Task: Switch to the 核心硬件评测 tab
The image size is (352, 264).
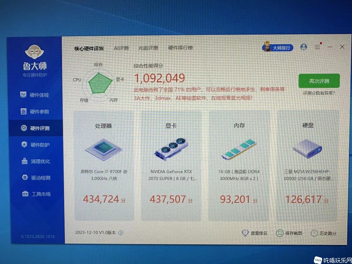Action: pyautogui.click(x=89, y=48)
